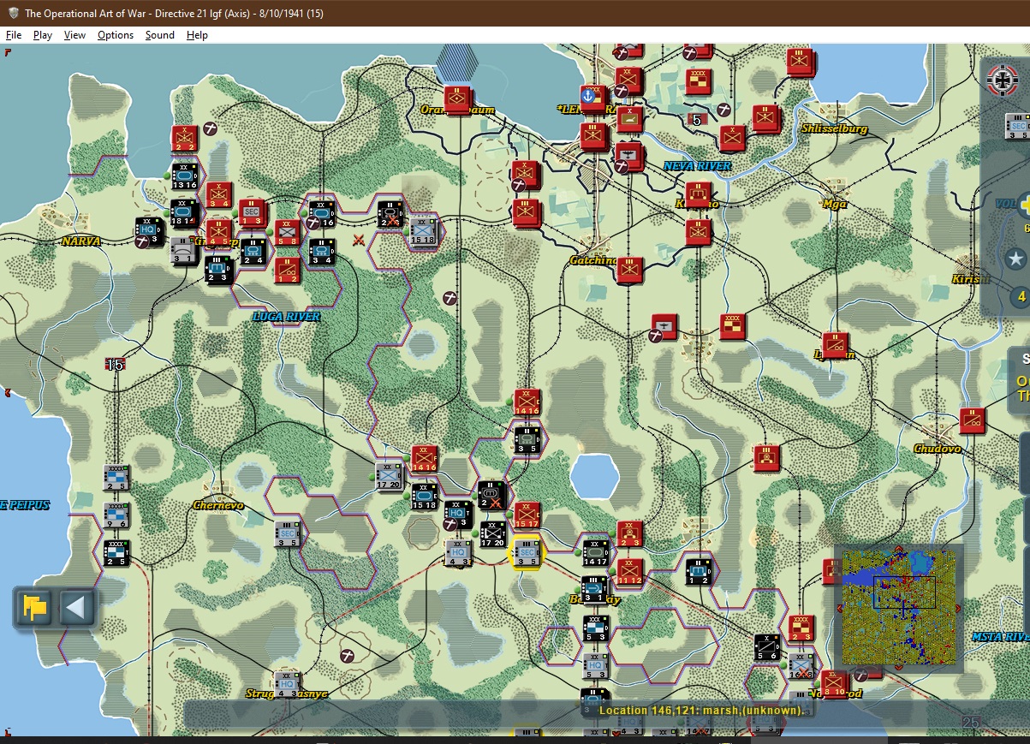Select the gray HQ unit 4 3
The width and height of the screenshot is (1030, 744).
pyautogui.click(x=459, y=553)
